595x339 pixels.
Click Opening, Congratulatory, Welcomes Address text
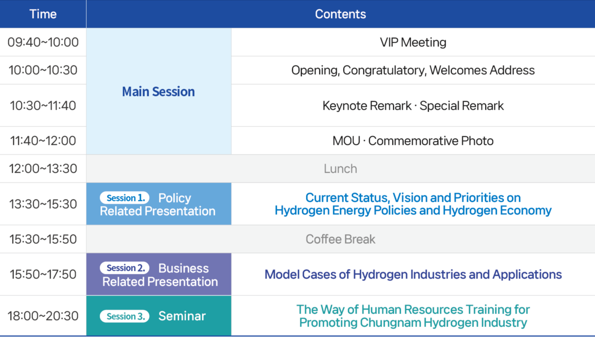point(413,70)
